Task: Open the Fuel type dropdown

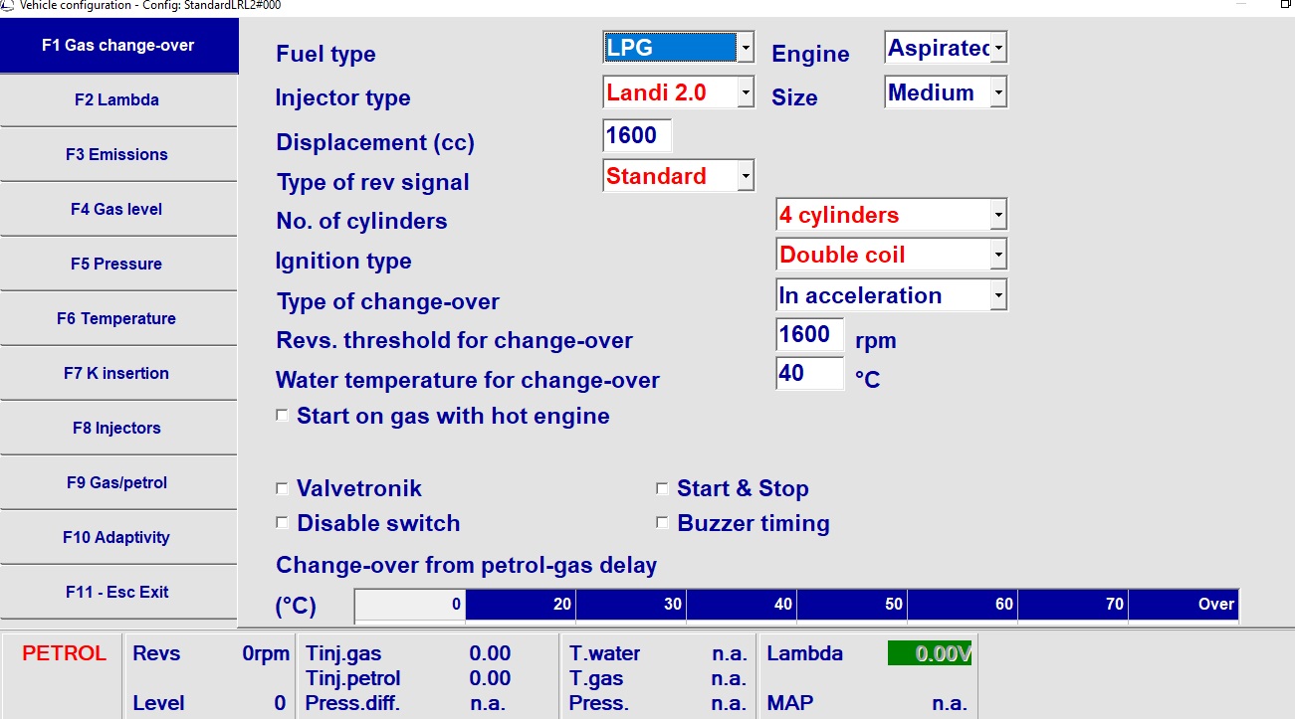Action: tap(745, 48)
